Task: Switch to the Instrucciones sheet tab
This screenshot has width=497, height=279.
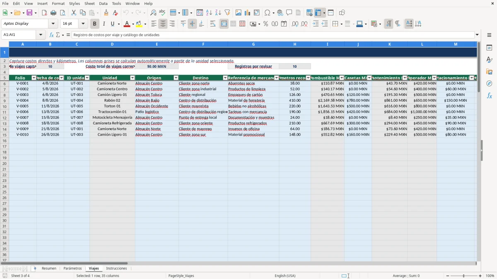Action: click(x=116, y=269)
